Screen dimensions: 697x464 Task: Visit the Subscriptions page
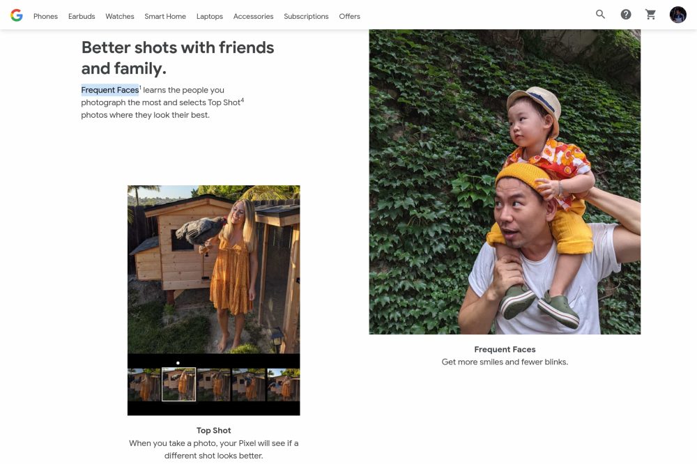[306, 16]
